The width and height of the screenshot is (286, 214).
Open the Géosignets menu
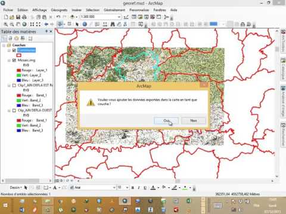[x=59, y=10]
